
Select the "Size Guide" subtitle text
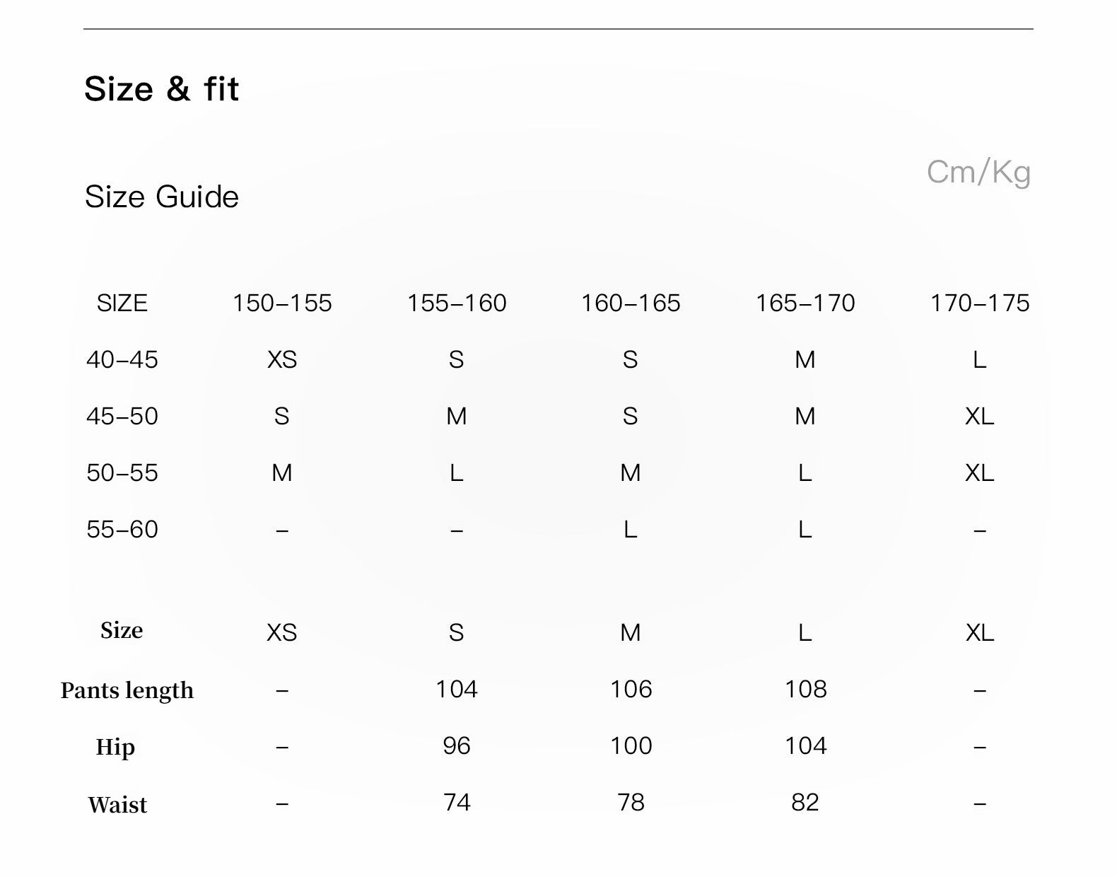coord(162,197)
